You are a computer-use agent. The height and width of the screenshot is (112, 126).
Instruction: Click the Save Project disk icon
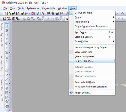57,13
